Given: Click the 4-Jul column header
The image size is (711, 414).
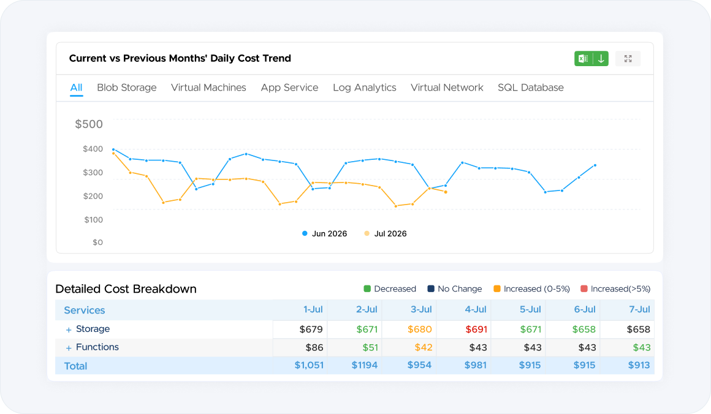Looking at the screenshot, I should [x=476, y=309].
